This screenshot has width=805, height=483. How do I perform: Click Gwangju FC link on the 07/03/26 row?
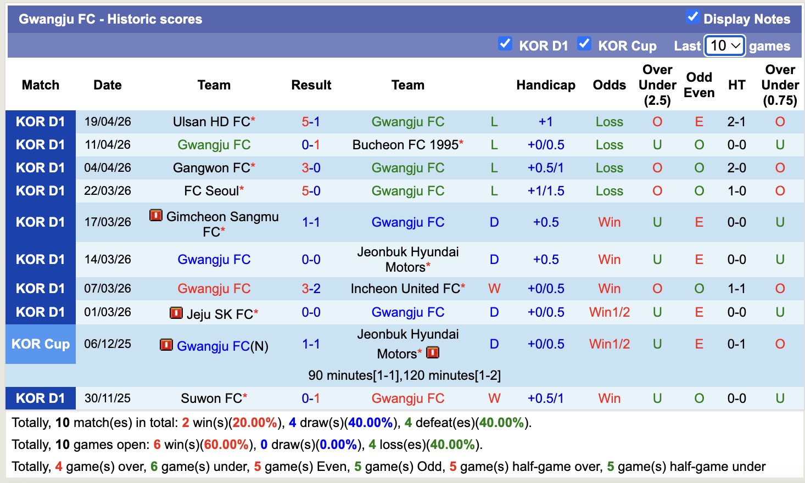pos(214,288)
